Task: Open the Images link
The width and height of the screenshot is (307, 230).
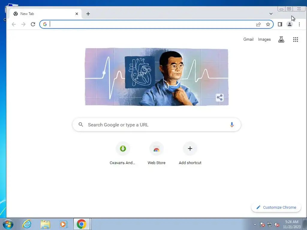Action: (x=264, y=39)
